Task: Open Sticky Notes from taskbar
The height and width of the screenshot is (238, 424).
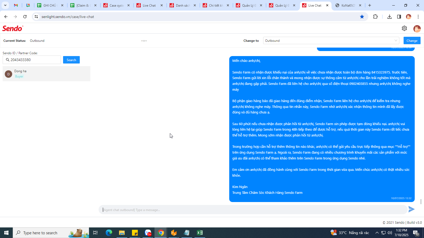Action: click(135, 233)
